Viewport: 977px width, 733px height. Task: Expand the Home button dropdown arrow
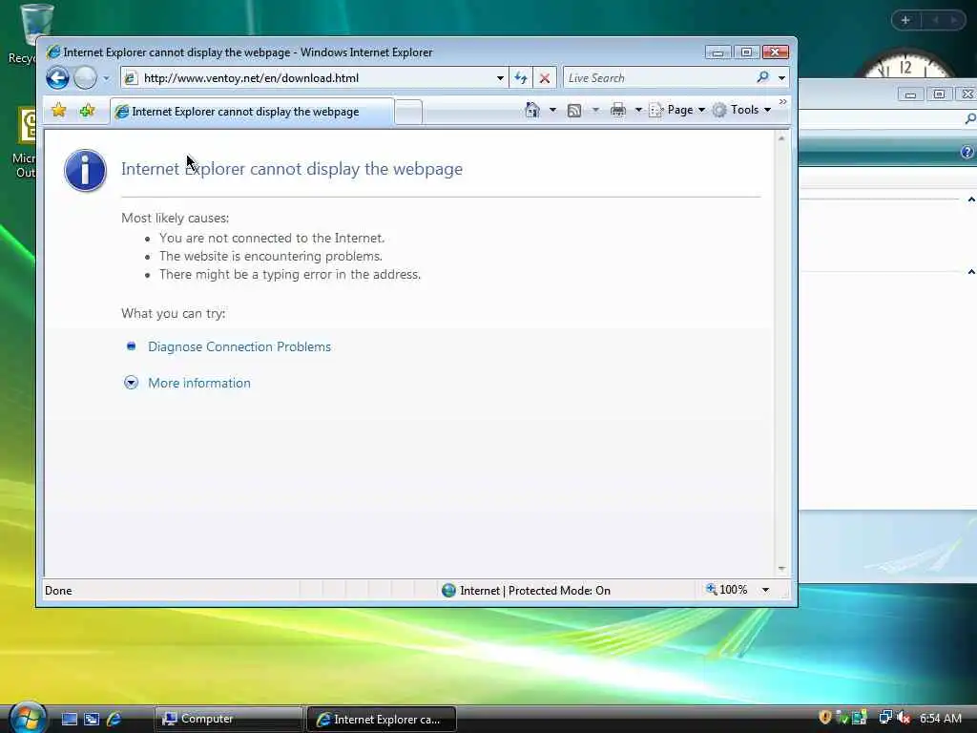tap(552, 110)
